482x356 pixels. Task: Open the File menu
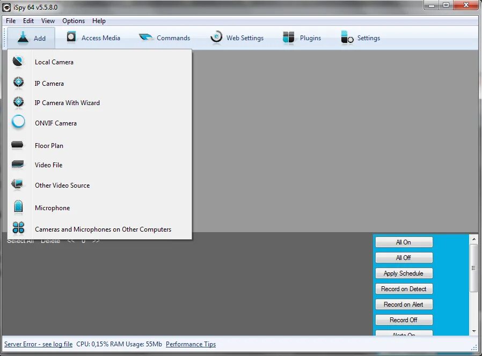click(x=11, y=21)
